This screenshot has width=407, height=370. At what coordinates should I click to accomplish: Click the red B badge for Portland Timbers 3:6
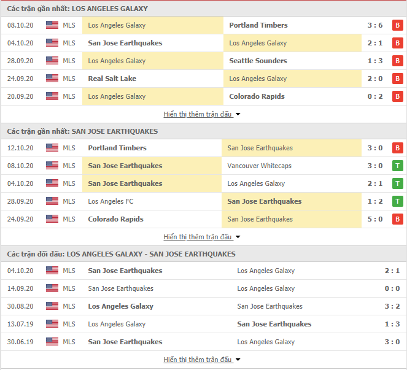click(397, 25)
